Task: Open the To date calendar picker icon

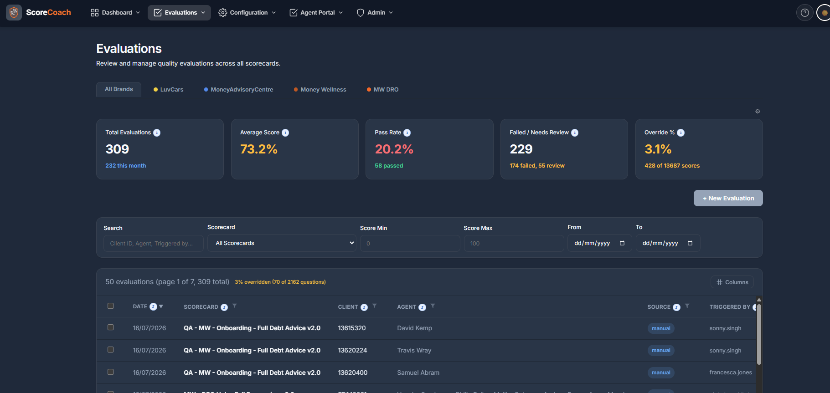Action: [690, 243]
